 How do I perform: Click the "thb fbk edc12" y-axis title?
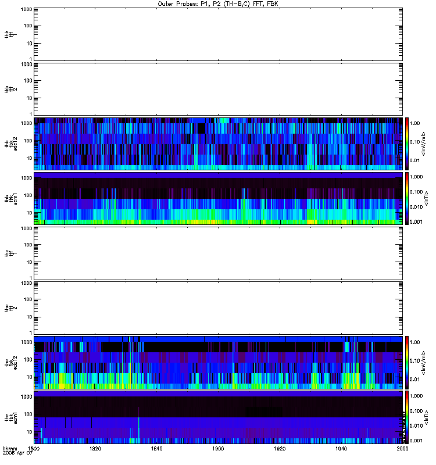pyautogui.click(x=10, y=144)
